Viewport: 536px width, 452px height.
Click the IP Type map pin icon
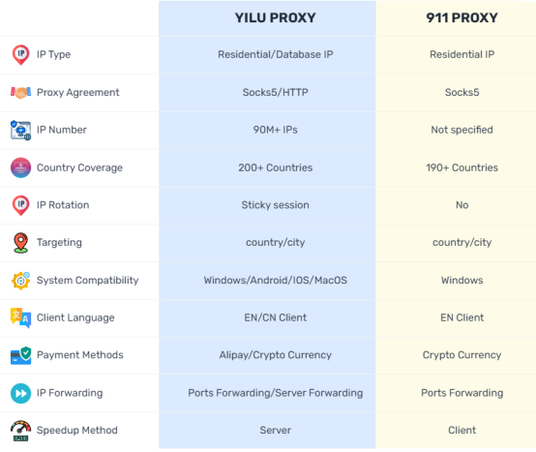[x=20, y=55]
